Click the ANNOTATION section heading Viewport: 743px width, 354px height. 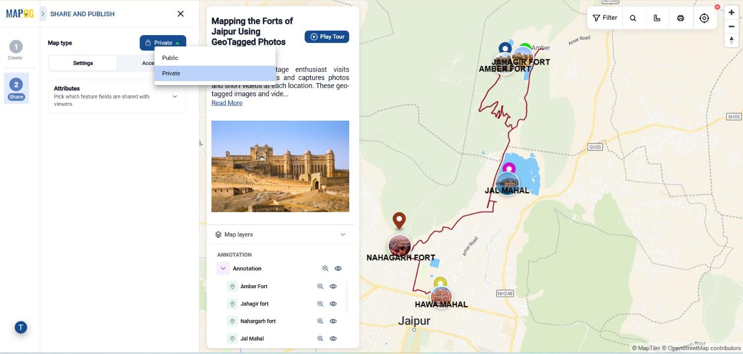(x=234, y=255)
